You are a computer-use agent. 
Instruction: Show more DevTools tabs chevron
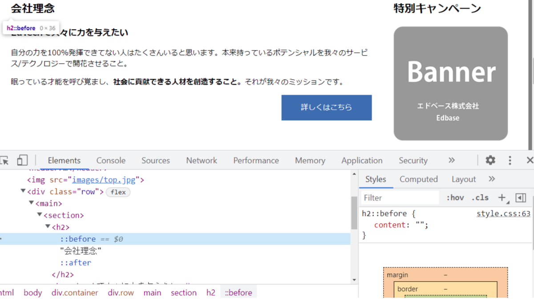point(452,160)
